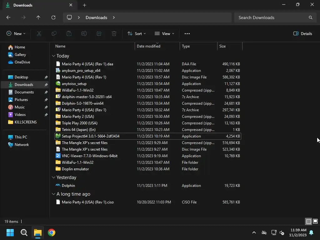
Task: Select Doplin emulator folder
Action: [148, 169]
